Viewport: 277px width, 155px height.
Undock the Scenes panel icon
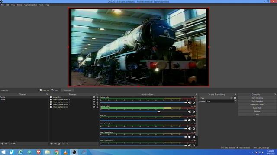(47, 94)
